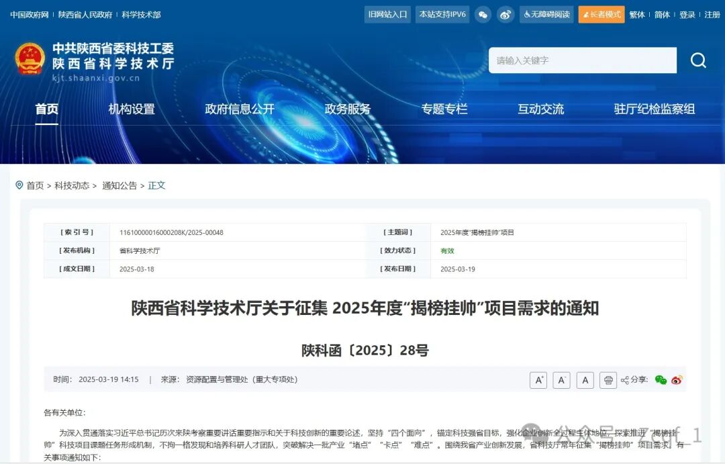Image resolution: width=725 pixels, height=464 pixels.
Task: Share article via the Weibo share icon
Action: point(677,380)
